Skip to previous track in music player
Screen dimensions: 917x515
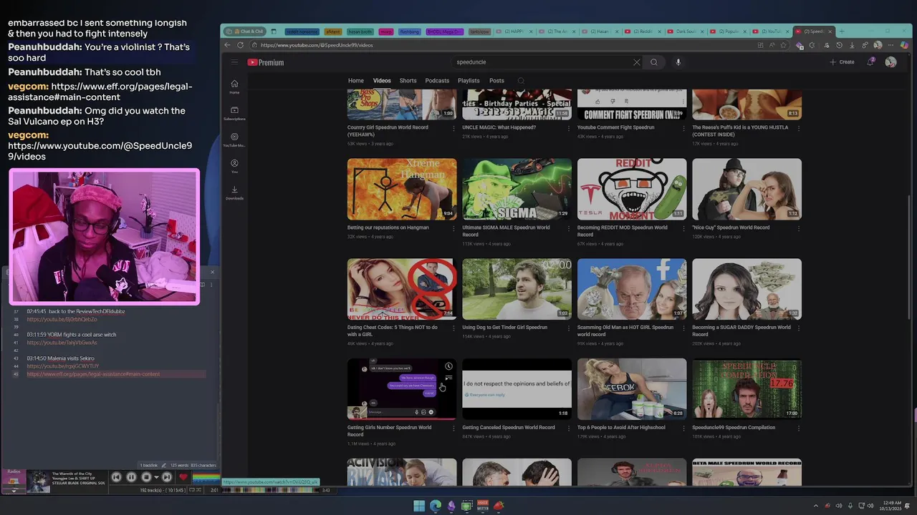point(116,477)
